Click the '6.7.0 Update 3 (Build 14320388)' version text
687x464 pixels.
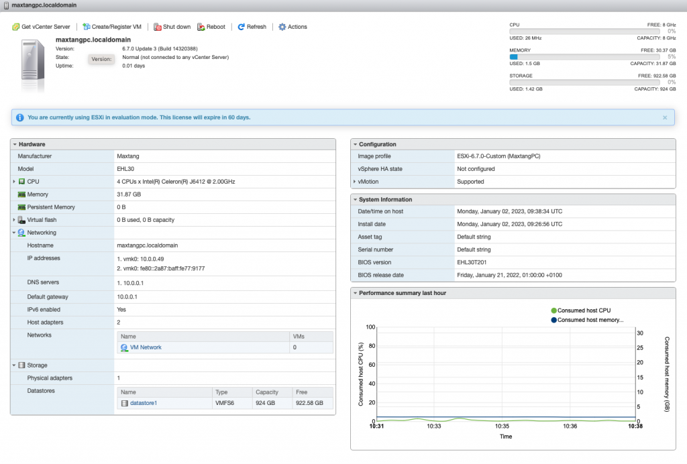coord(160,49)
